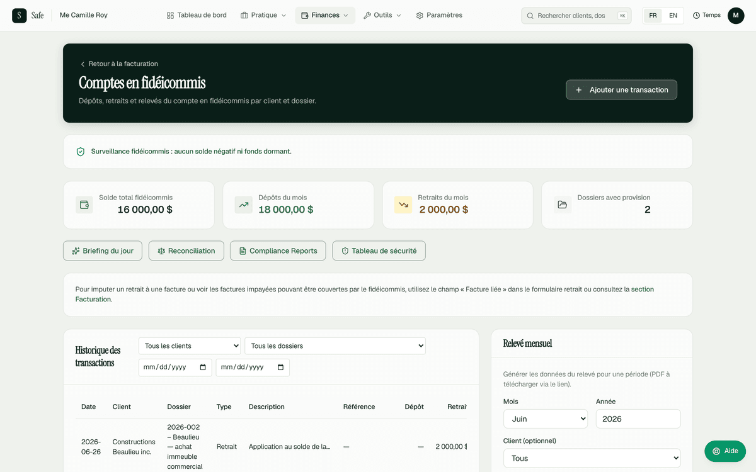Click the search field Rechercher clients
The height and width of the screenshot is (472, 756).
point(576,16)
